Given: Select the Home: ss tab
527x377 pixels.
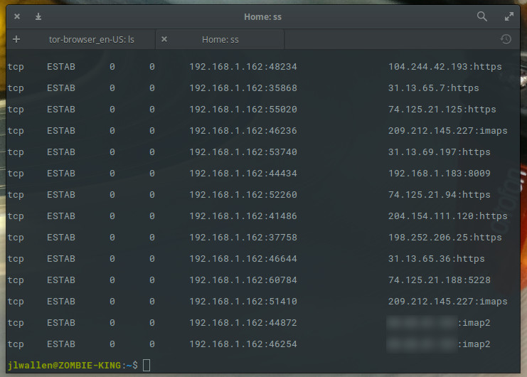Looking at the screenshot, I should [x=220, y=40].
